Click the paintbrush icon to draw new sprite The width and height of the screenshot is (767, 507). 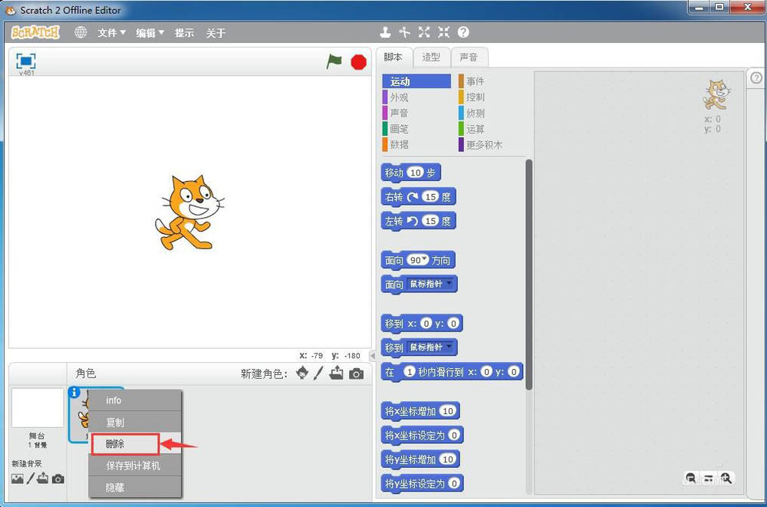point(320,374)
